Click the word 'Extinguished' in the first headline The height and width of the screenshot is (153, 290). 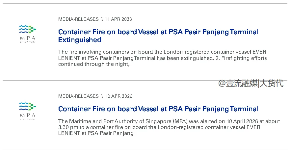80,40
